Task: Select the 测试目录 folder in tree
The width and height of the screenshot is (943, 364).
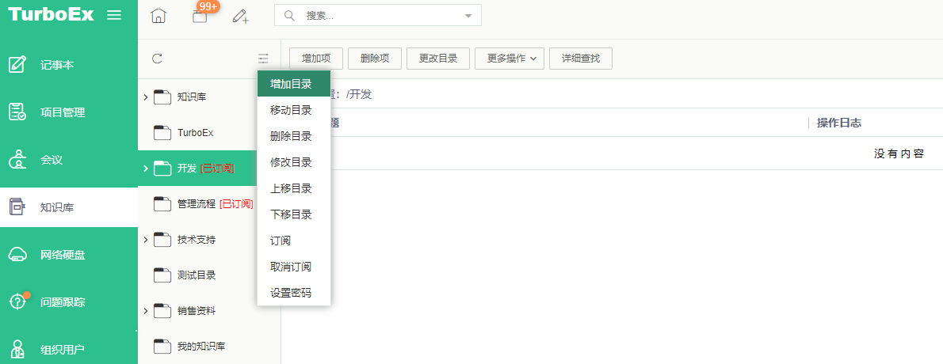Action: click(196, 275)
